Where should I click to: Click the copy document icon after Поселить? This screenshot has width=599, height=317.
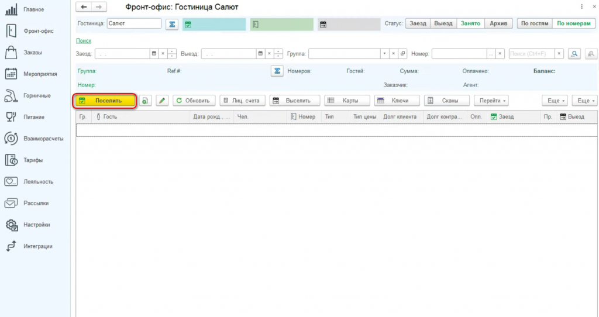click(x=145, y=101)
